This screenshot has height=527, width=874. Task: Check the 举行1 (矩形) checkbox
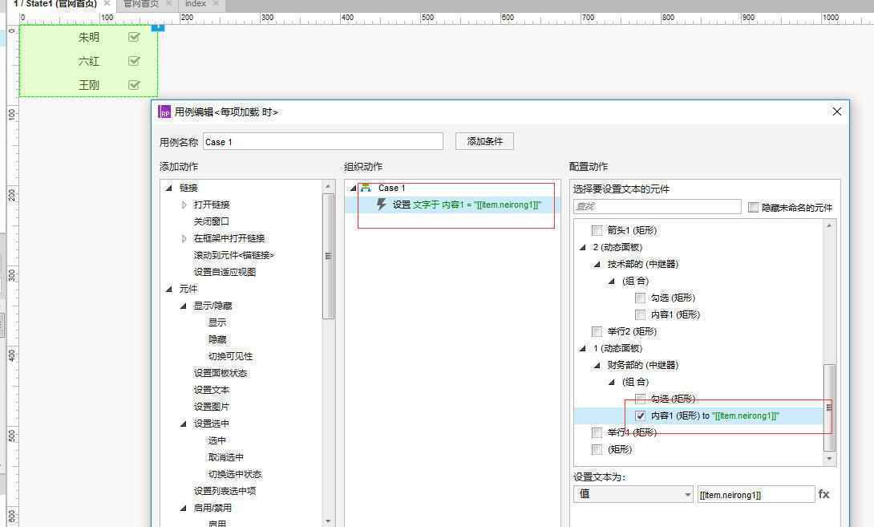pyautogui.click(x=597, y=432)
